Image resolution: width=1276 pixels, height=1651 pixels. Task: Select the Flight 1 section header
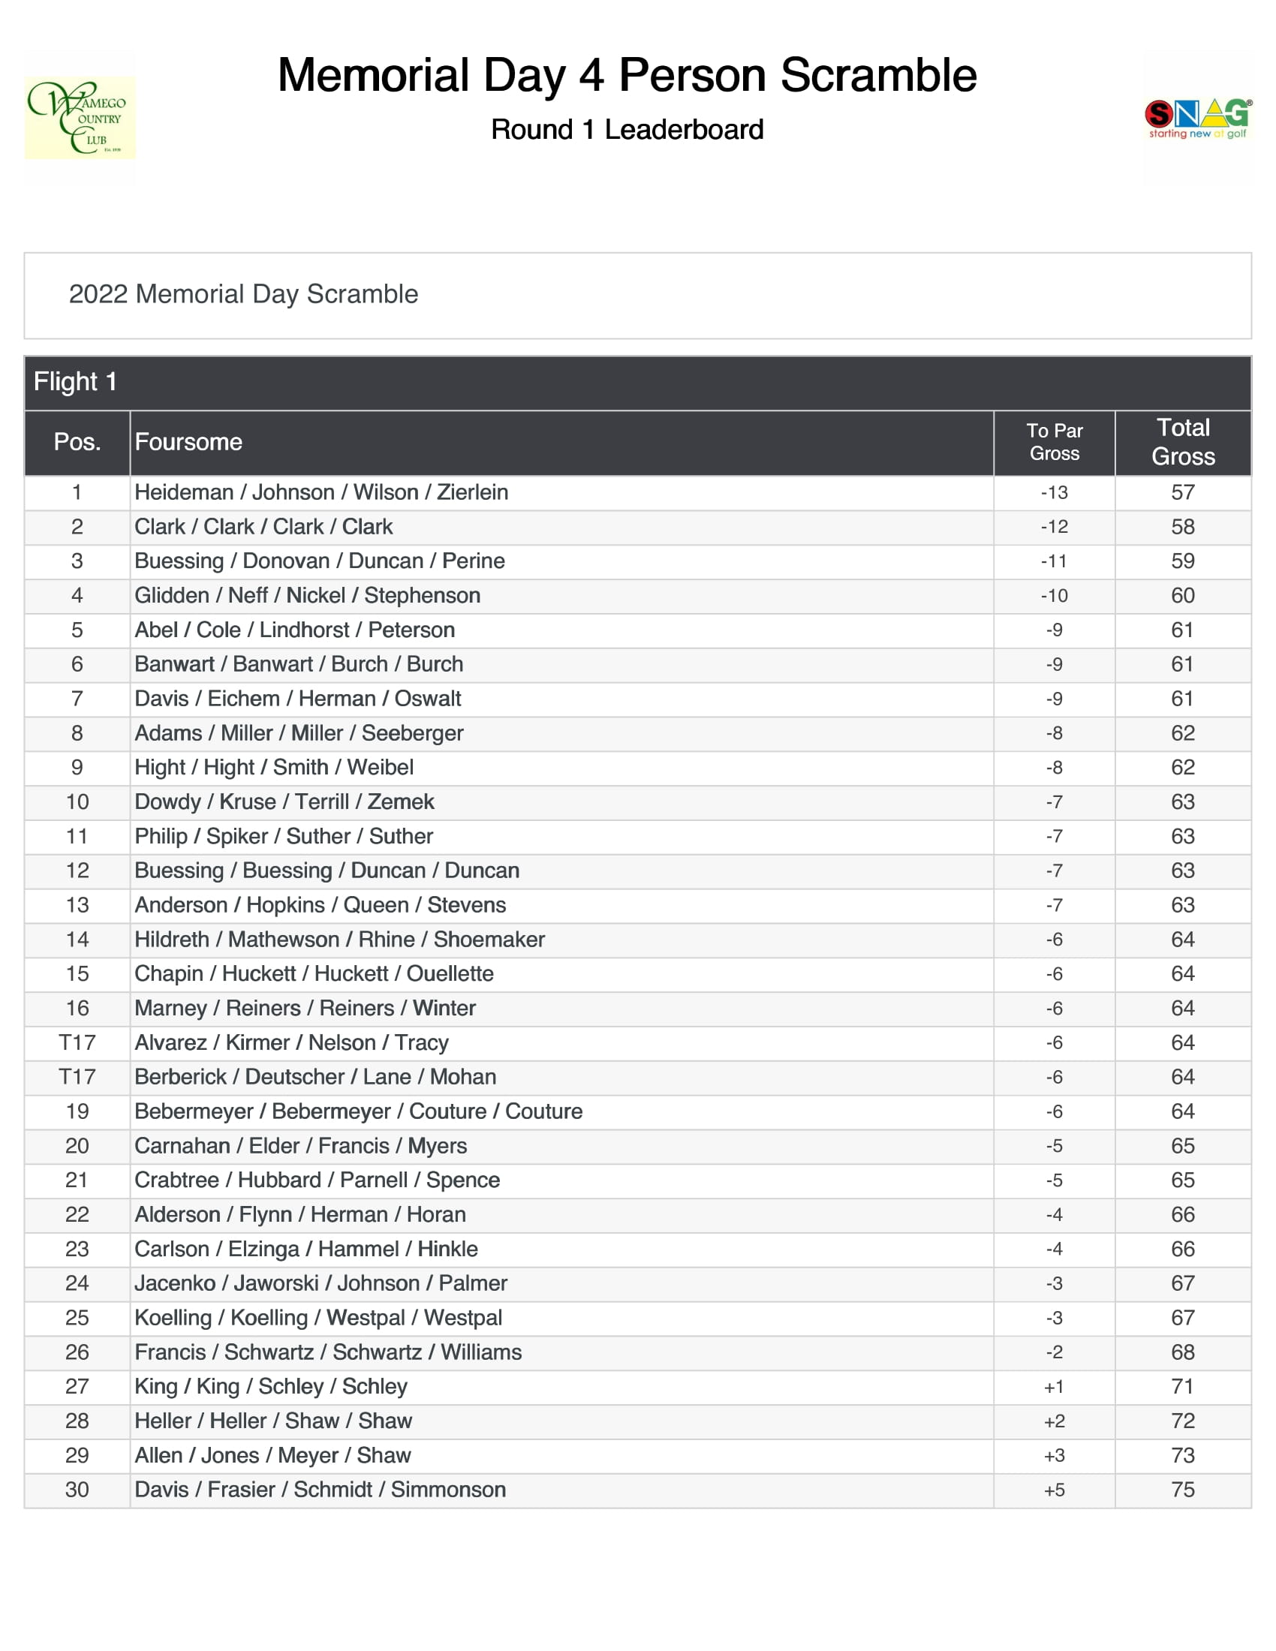point(76,382)
